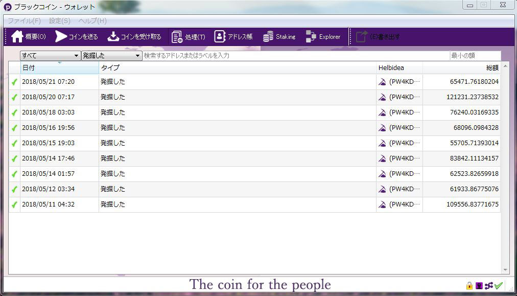Click the 最小の額 minimum amount field
This screenshot has height=296, width=517.
coord(476,55)
